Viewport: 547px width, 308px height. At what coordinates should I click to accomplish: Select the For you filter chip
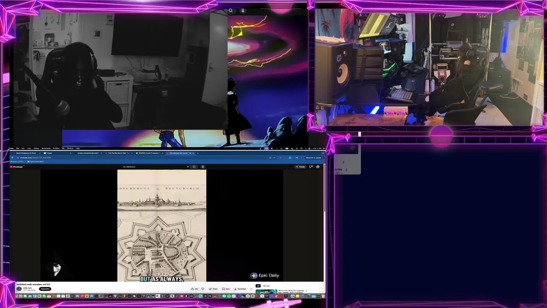click(x=266, y=286)
